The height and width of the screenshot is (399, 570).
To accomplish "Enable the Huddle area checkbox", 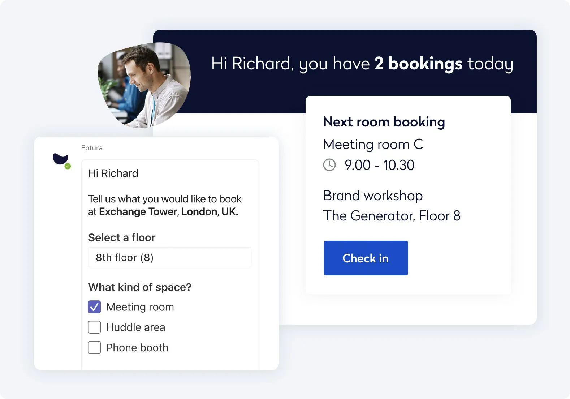I will point(95,327).
